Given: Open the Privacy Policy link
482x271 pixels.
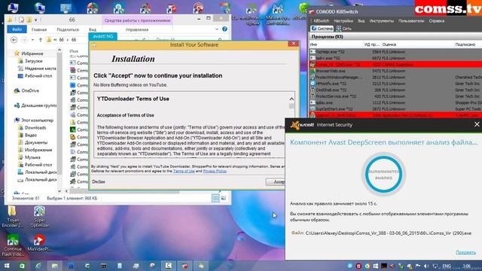Looking at the screenshot, I should 215,171.
